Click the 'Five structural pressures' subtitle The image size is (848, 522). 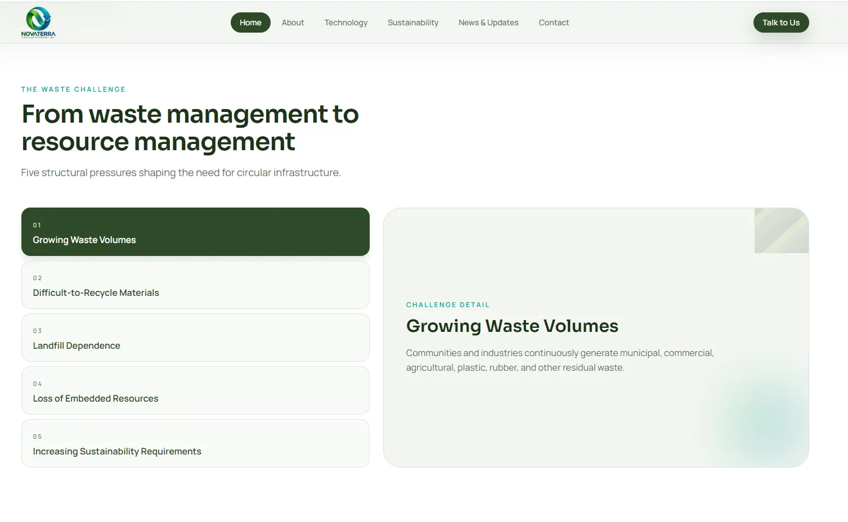181,173
